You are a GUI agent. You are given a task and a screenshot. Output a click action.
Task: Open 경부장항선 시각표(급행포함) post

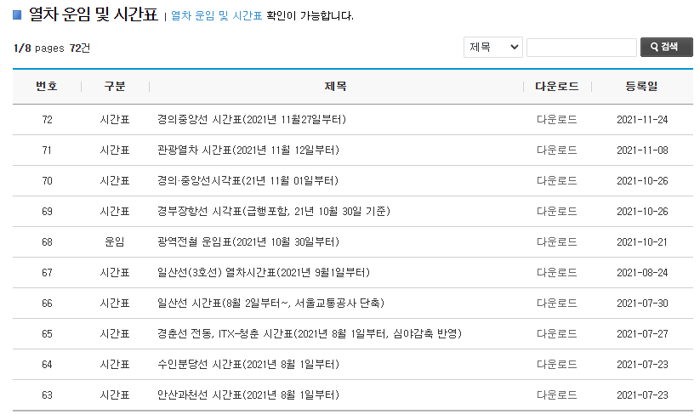pyautogui.click(x=274, y=211)
